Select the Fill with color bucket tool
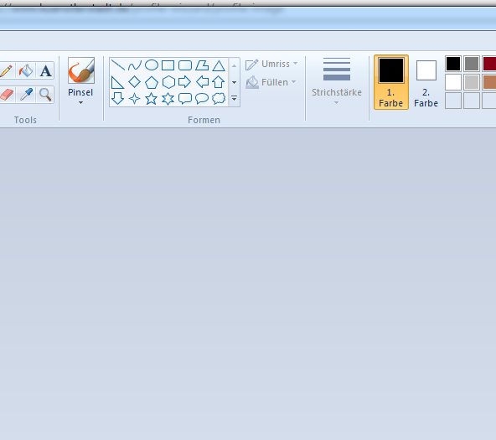 [x=26, y=70]
